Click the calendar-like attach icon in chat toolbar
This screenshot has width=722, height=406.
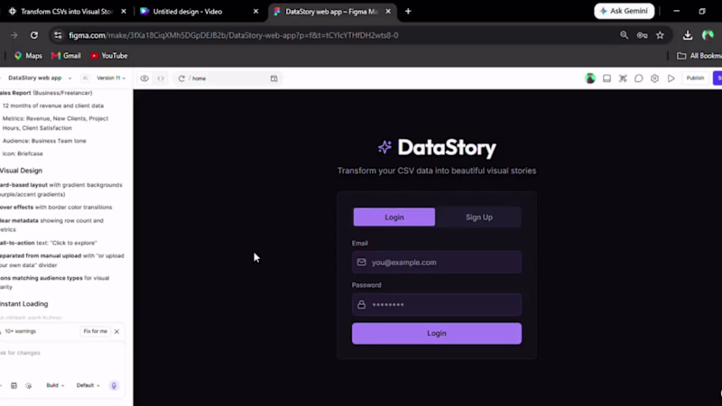tap(14, 385)
